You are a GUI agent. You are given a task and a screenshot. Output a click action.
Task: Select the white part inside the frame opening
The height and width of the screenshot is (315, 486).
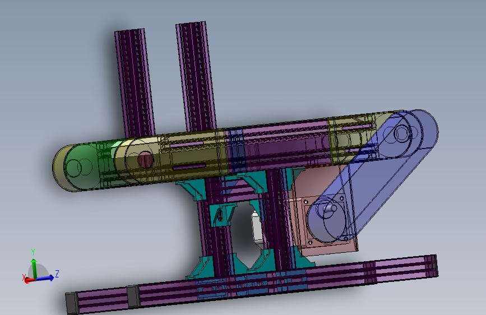pos(257,227)
